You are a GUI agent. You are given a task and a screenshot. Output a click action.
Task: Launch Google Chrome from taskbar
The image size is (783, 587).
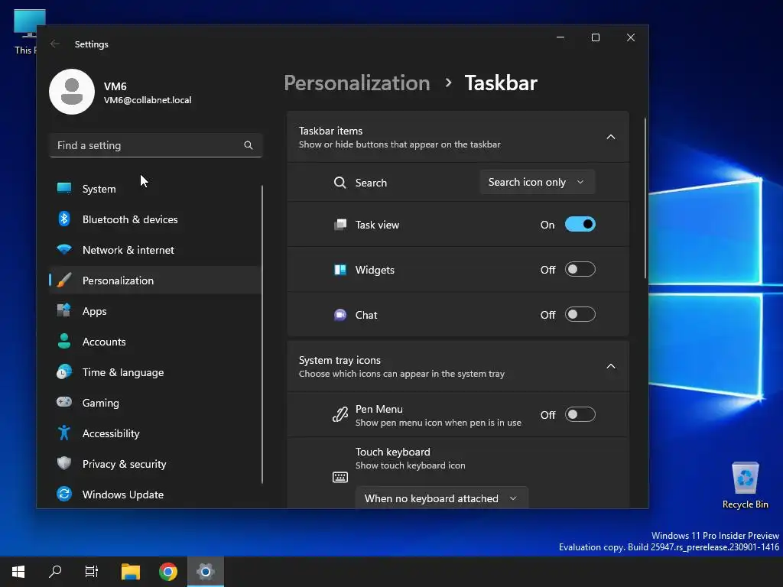168,572
